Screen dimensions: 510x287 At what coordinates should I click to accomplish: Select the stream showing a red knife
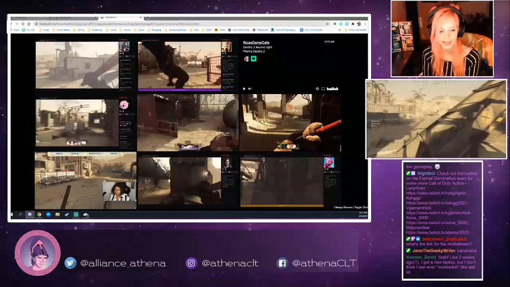pyautogui.click(x=290, y=123)
